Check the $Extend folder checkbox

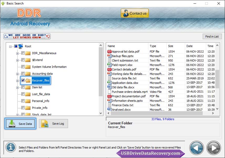[x=23, y=60]
